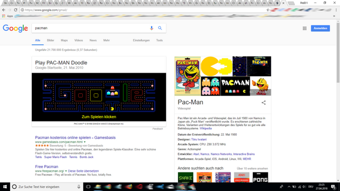Open the Atari Space Invaders thumbnail

[x=242, y=177]
